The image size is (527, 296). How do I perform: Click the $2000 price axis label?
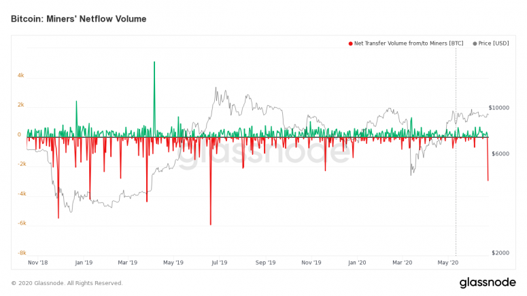(500, 253)
